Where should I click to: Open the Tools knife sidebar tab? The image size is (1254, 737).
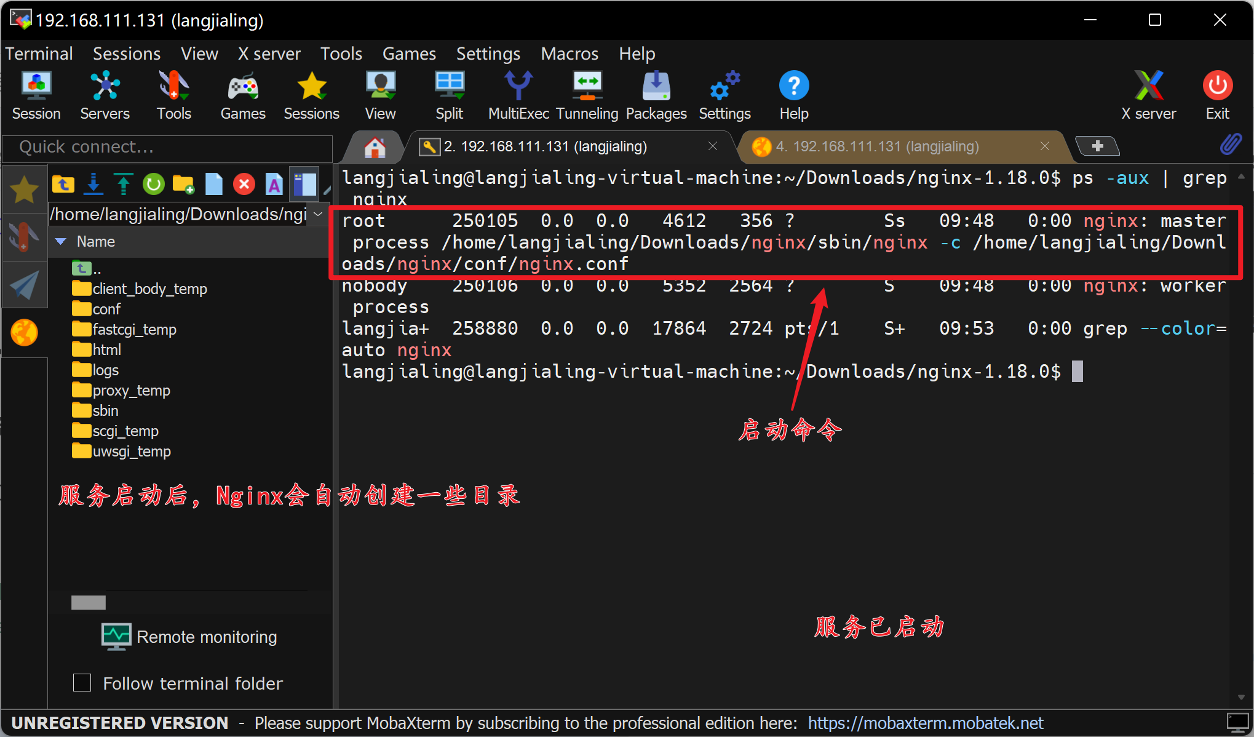point(25,236)
